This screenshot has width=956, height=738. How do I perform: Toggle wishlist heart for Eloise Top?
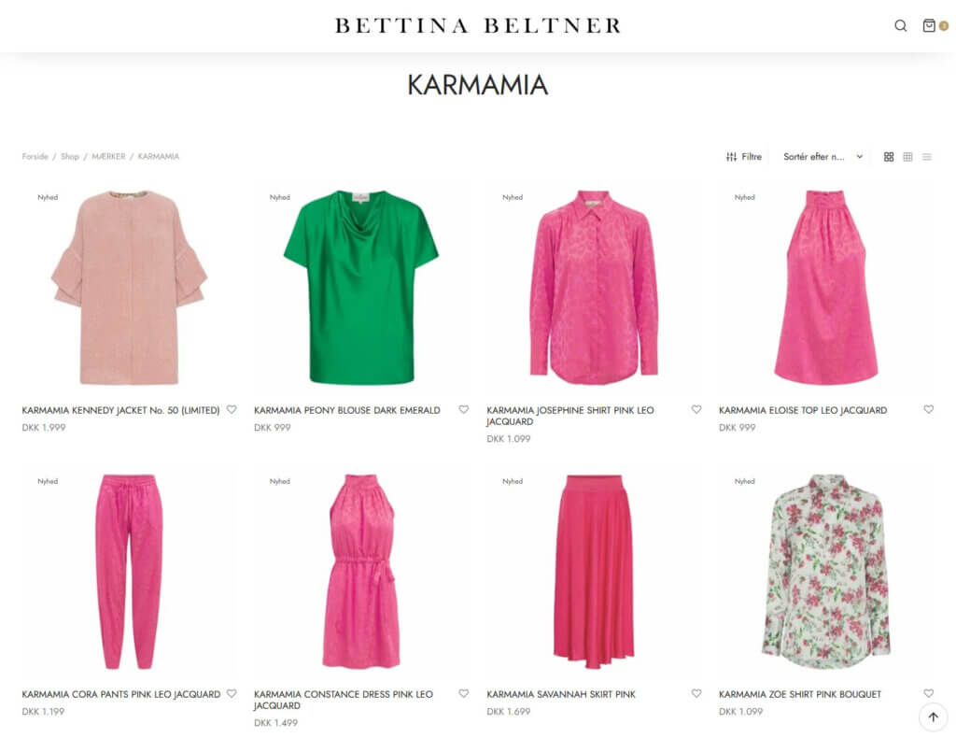pos(929,410)
